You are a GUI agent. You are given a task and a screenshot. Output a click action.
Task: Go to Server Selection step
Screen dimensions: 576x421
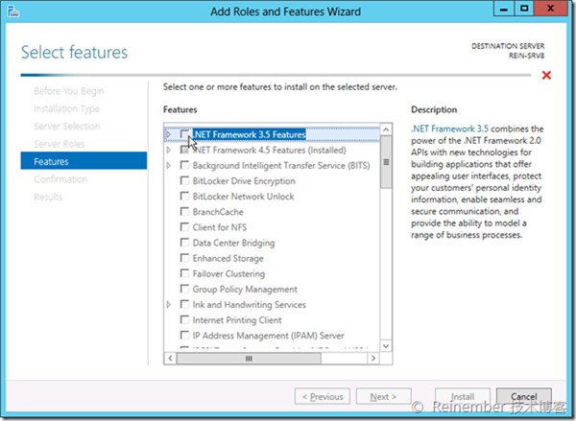tap(67, 127)
